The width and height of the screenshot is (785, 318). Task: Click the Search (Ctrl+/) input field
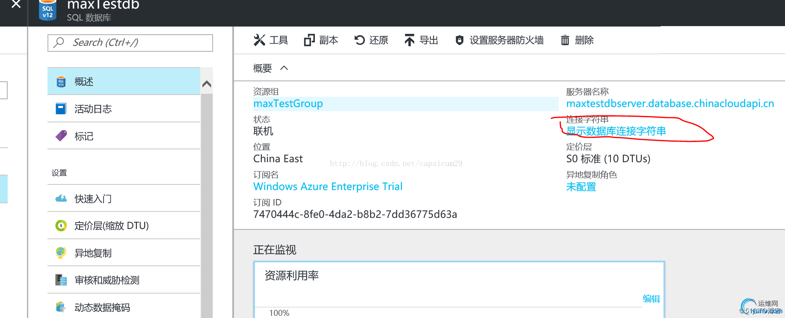[x=130, y=43]
